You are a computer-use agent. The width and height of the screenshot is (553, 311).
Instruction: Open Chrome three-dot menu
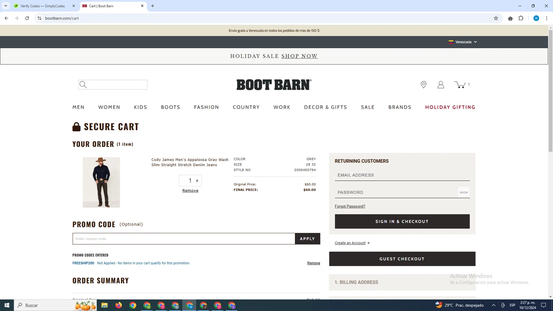pos(547,18)
